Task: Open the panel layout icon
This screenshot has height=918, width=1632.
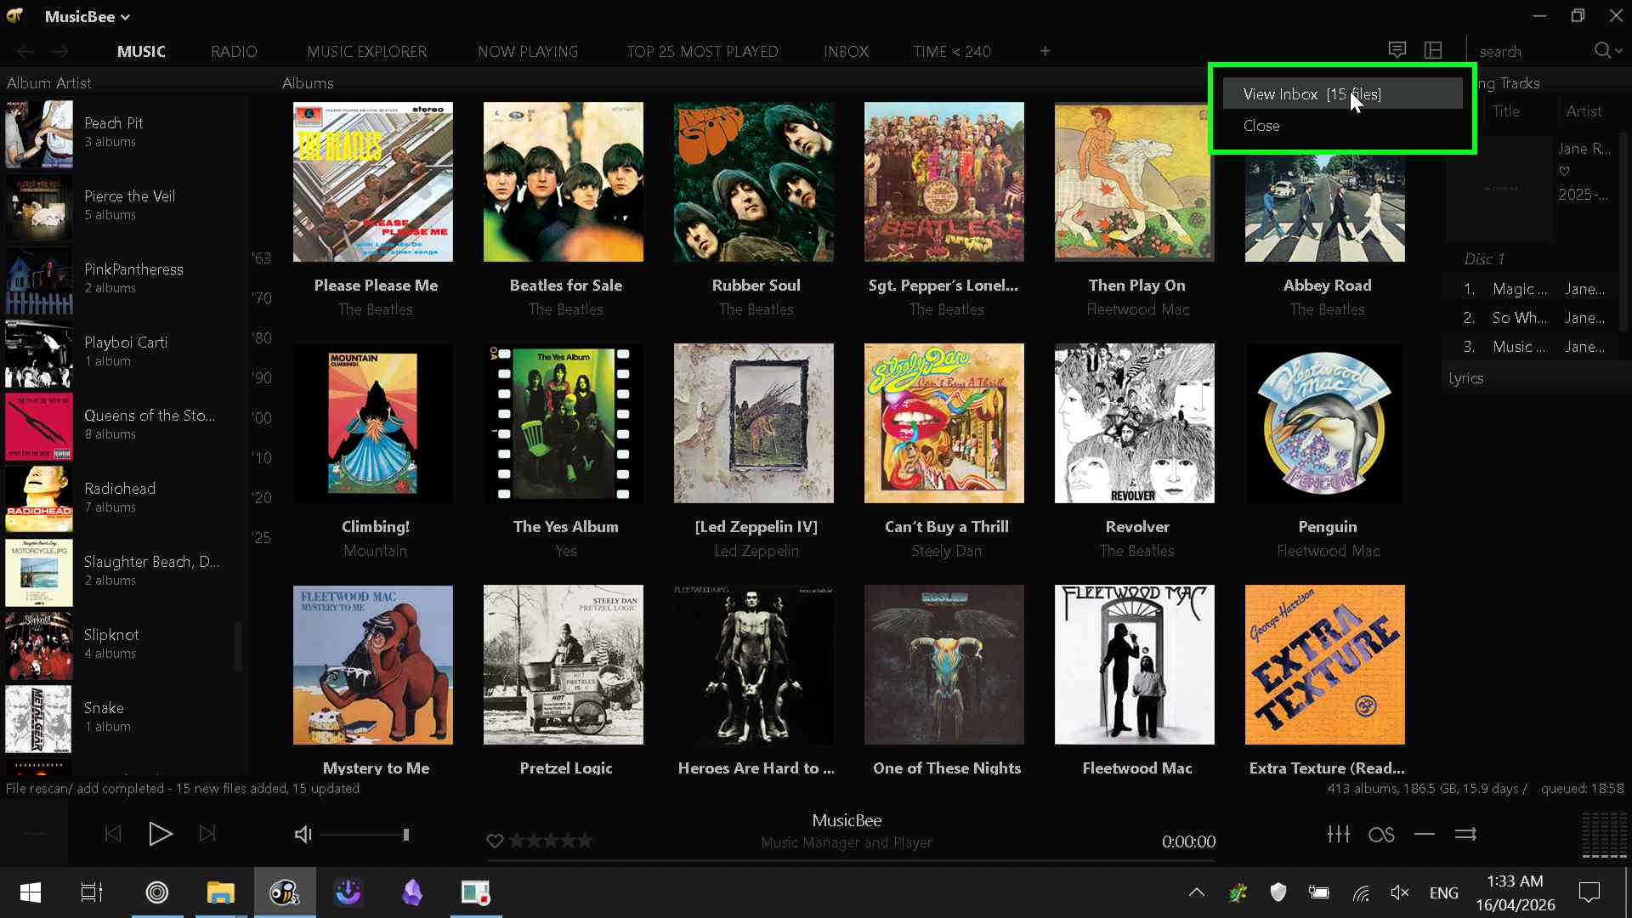Action: tap(1433, 50)
